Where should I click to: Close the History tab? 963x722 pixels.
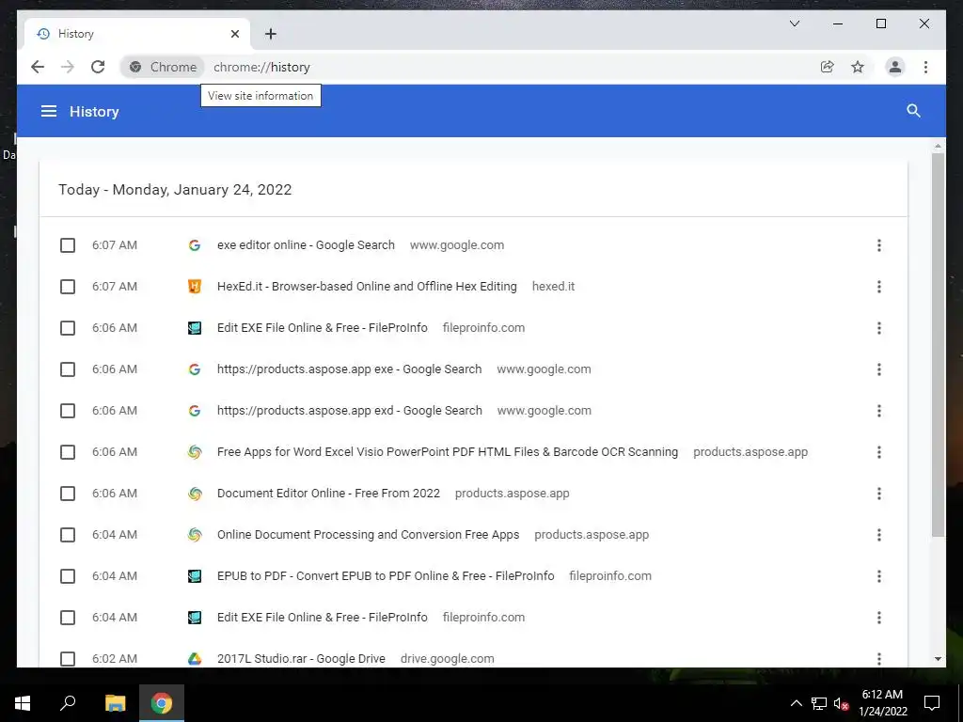(x=234, y=34)
